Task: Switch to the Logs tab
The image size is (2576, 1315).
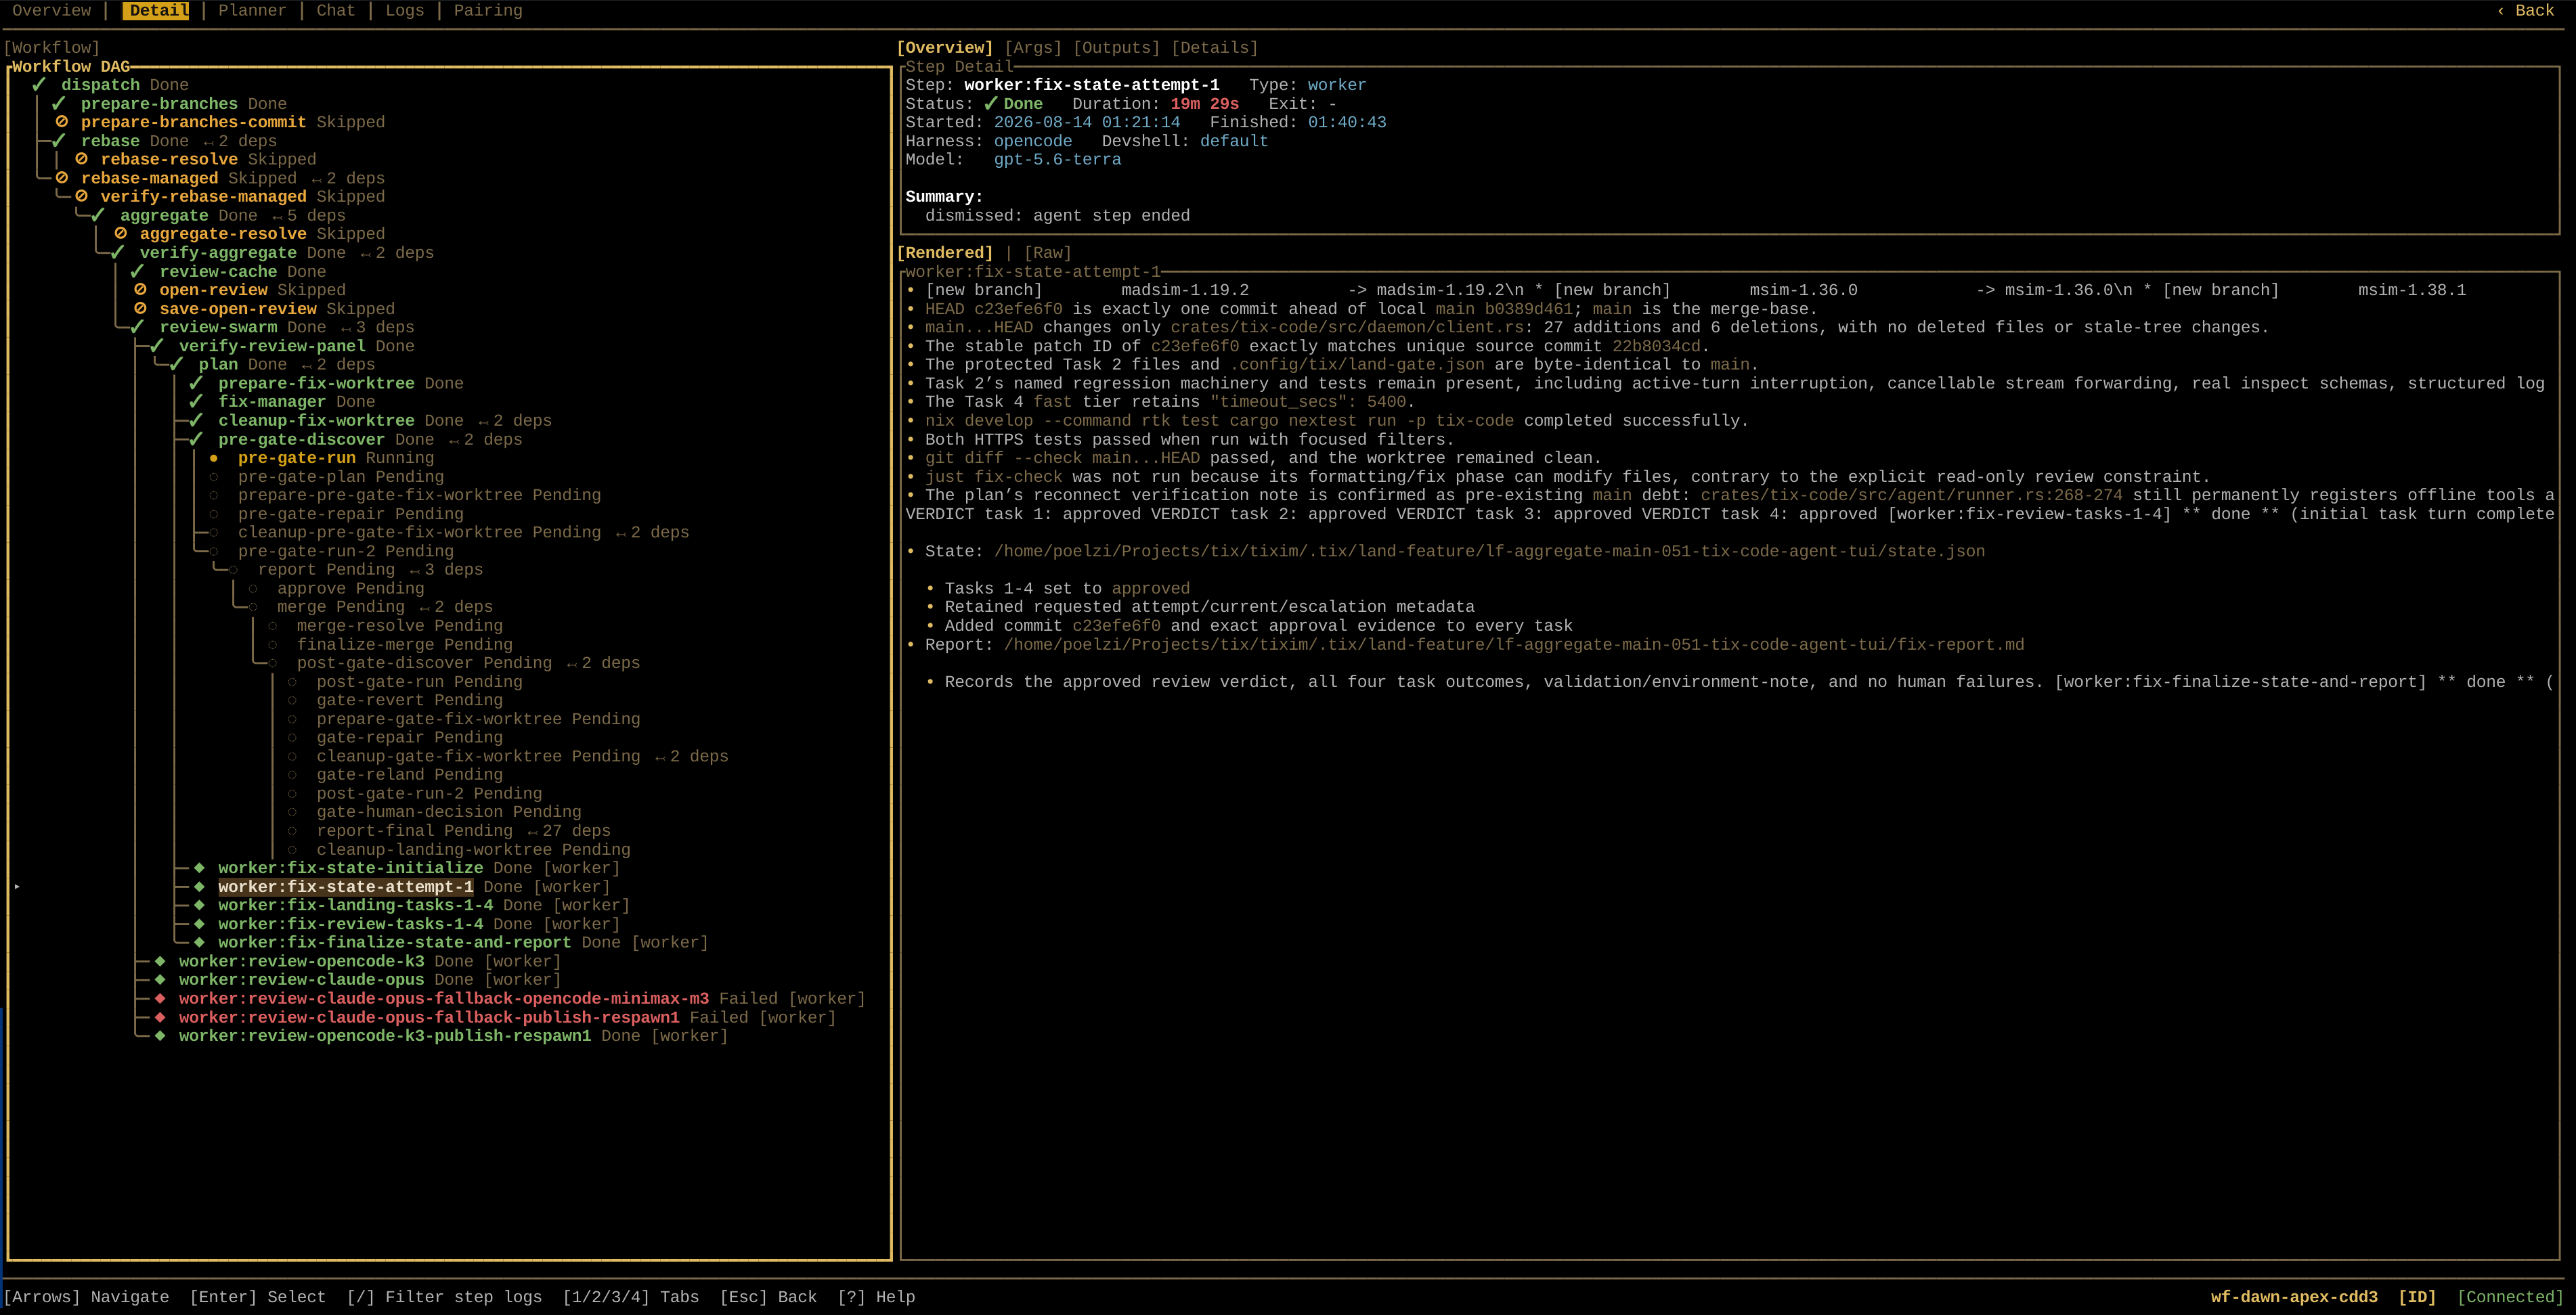Action: click(x=404, y=11)
